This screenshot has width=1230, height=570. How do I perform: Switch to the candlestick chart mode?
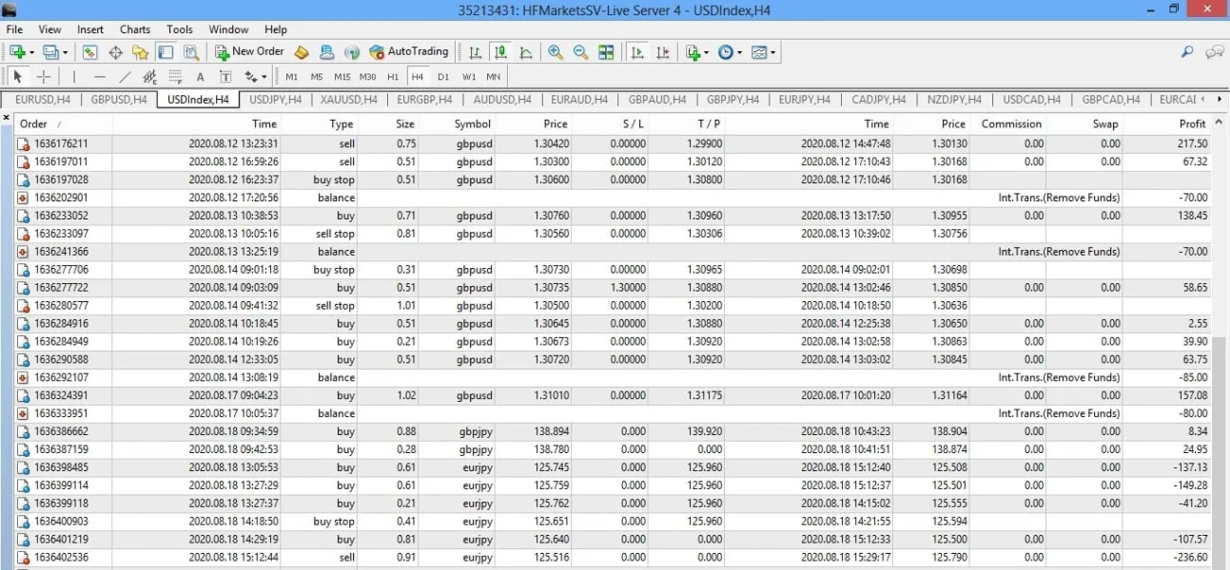pos(500,52)
